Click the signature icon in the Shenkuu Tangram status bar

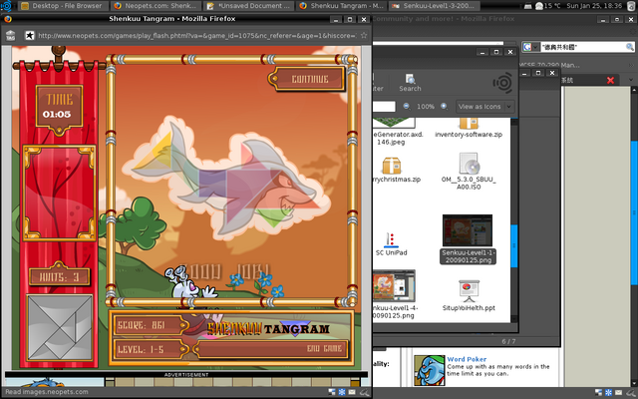point(364,392)
